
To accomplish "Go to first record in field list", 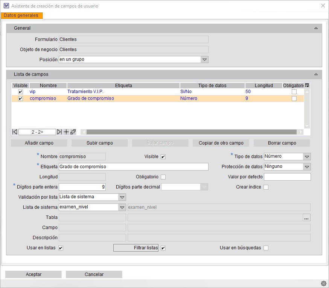I will pos(15,132).
